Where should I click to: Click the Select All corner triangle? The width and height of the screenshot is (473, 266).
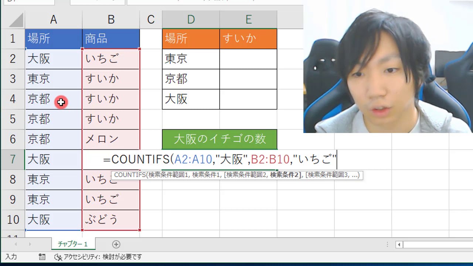[16, 20]
